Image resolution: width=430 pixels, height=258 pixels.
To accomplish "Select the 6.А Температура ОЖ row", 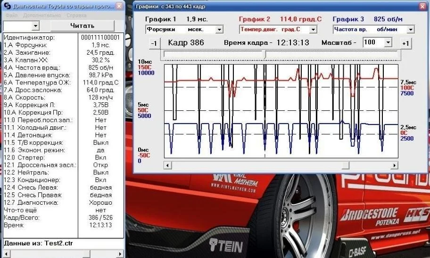I will 61,83.
